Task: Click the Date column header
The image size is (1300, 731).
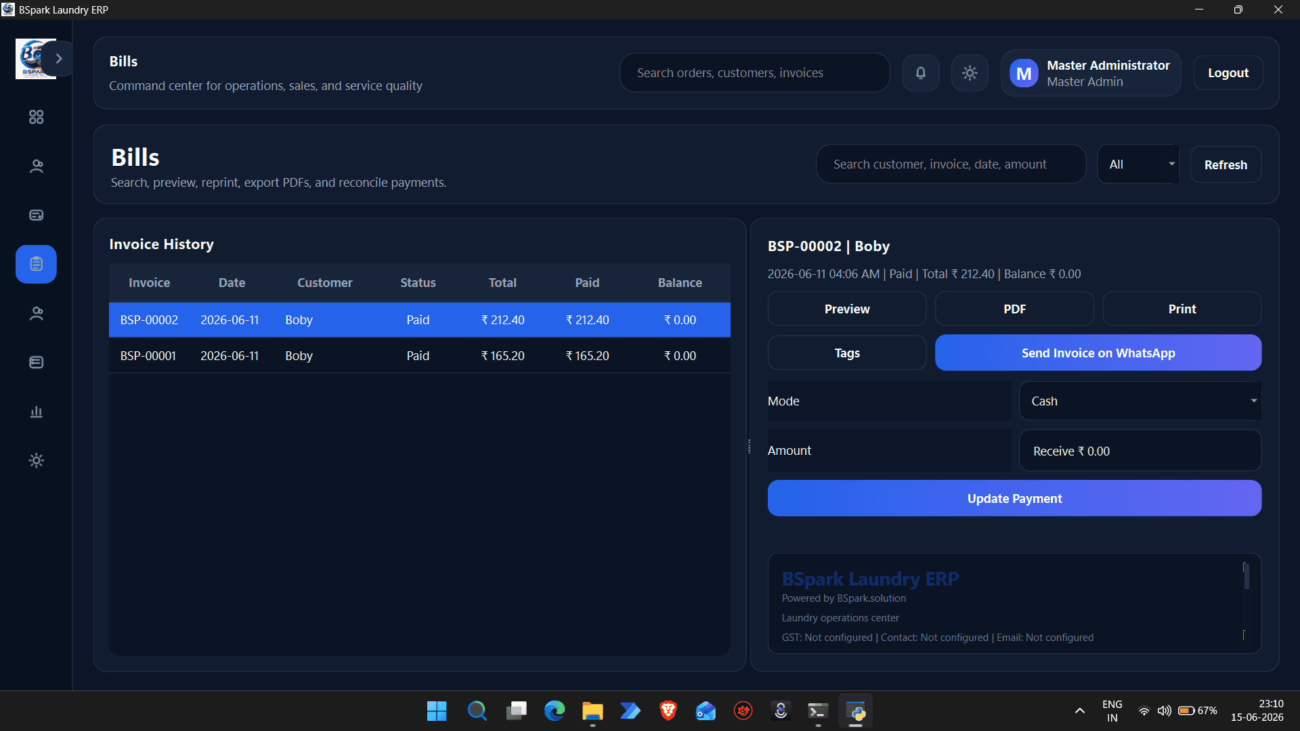Action: (x=232, y=282)
